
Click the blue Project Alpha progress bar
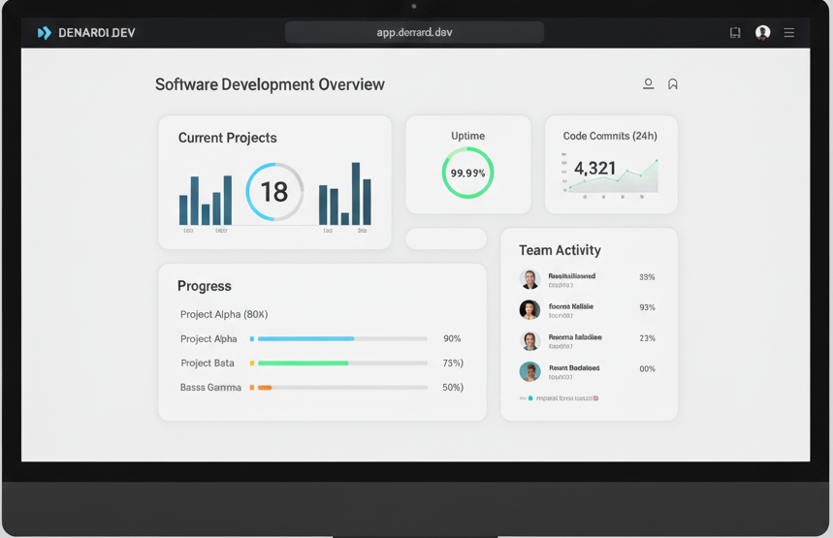[x=305, y=339]
